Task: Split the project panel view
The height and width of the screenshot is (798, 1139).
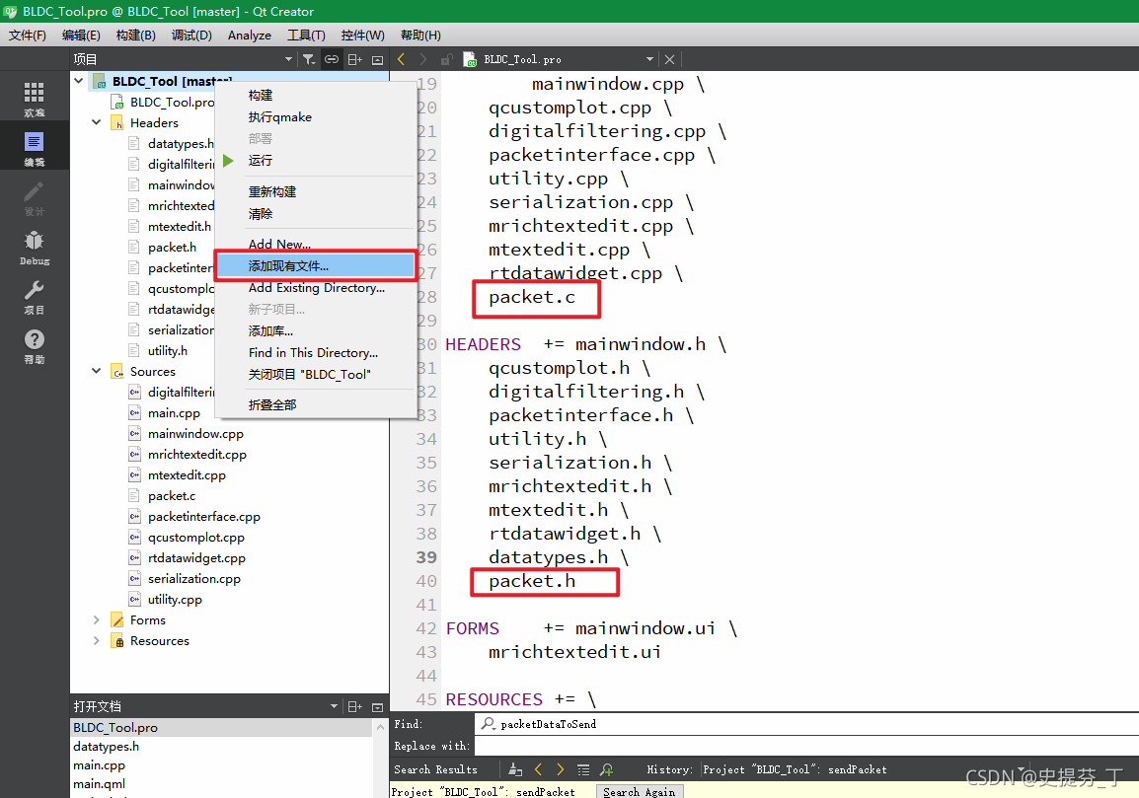Action: [354, 59]
